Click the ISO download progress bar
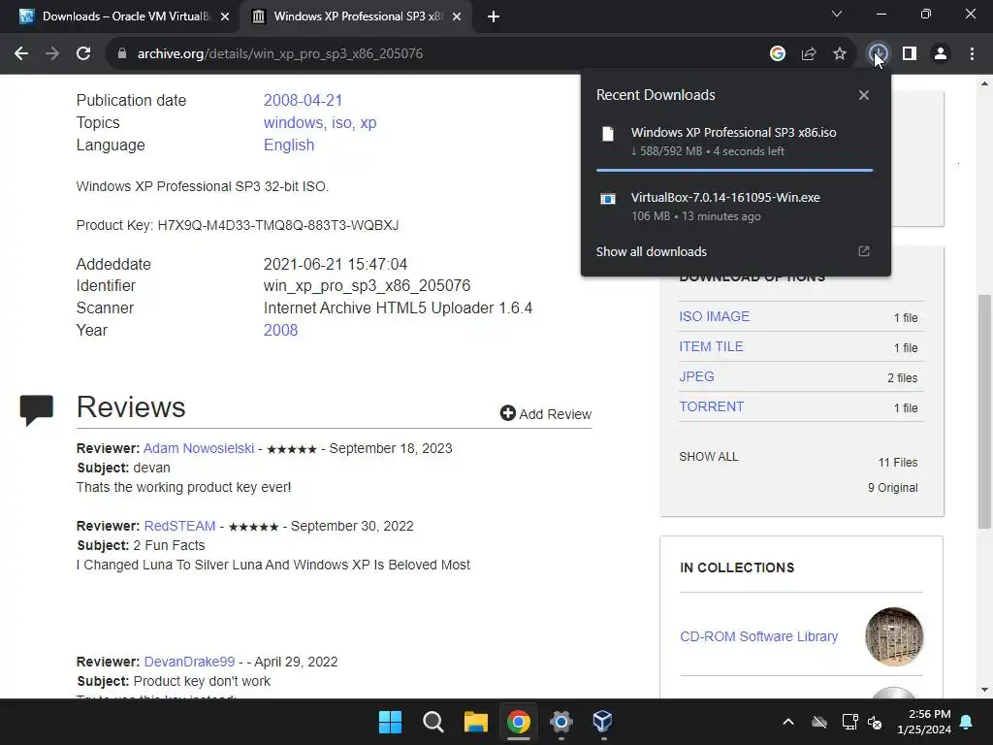 pyautogui.click(x=735, y=171)
